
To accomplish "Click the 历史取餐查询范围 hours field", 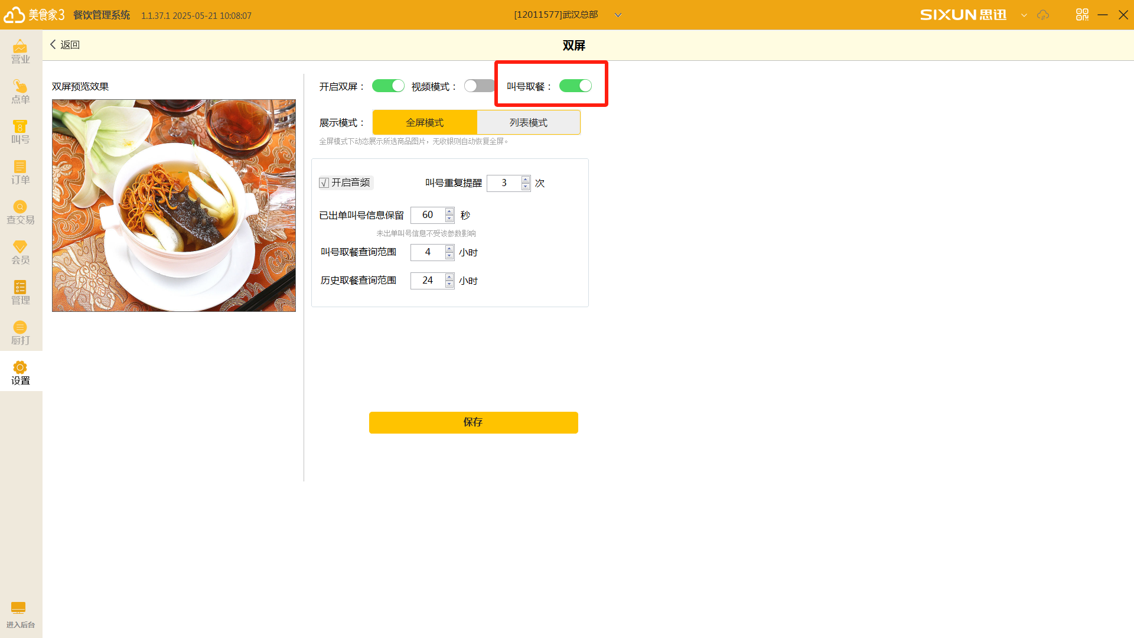I will [x=428, y=281].
